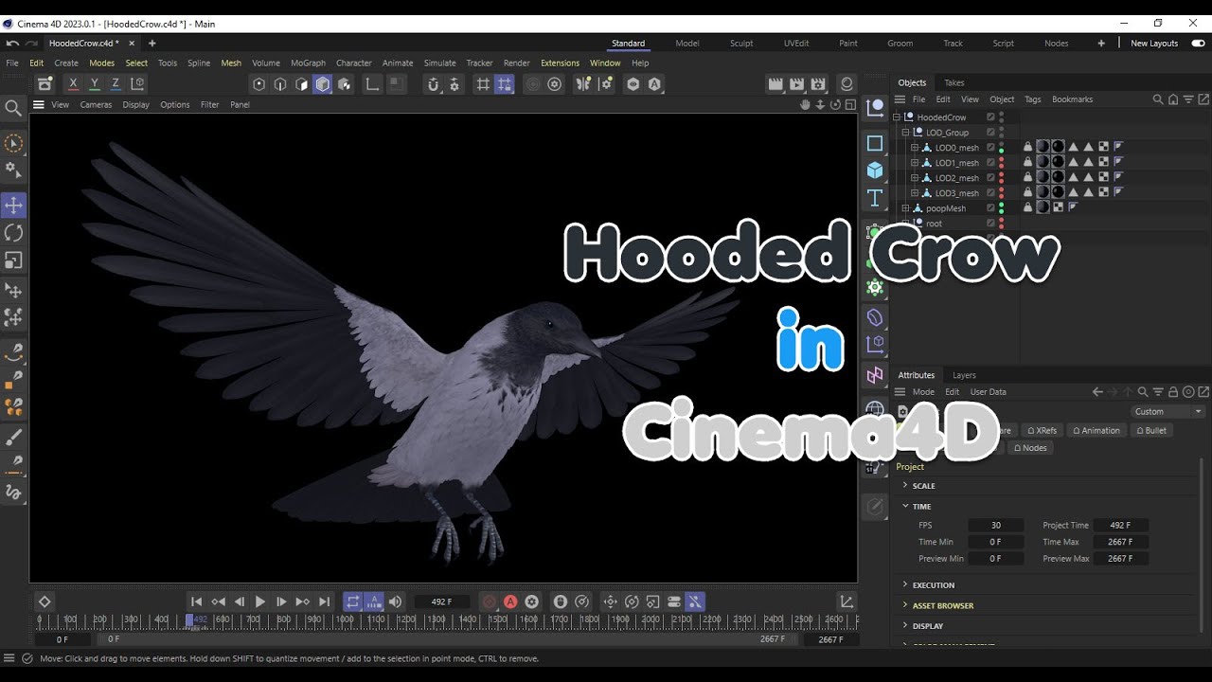Open the search magnifier in left toolbar
The height and width of the screenshot is (682, 1212).
(13, 108)
